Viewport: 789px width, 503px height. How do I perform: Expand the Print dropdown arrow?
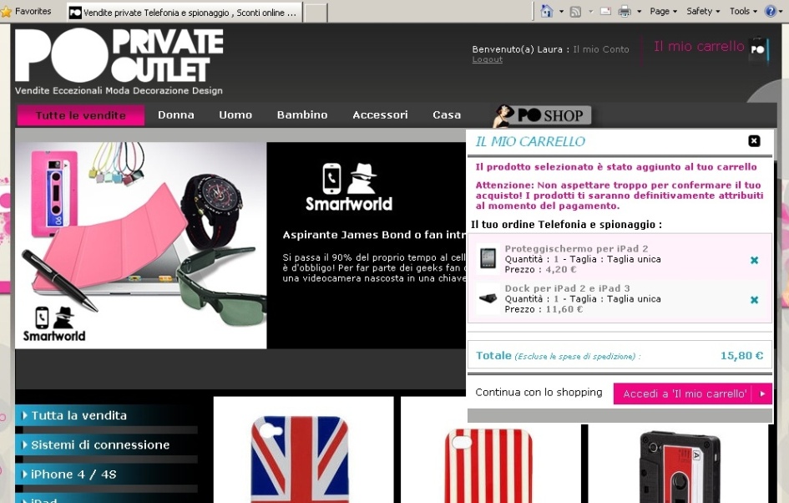pos(639,11)
